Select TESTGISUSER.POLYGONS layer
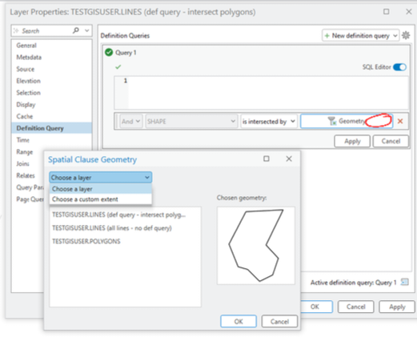Viewport: 417px width, 341px height. 86,241
